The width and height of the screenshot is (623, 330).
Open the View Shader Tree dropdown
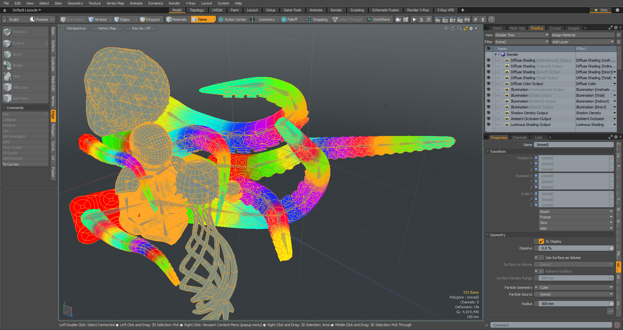click(521, 35)
